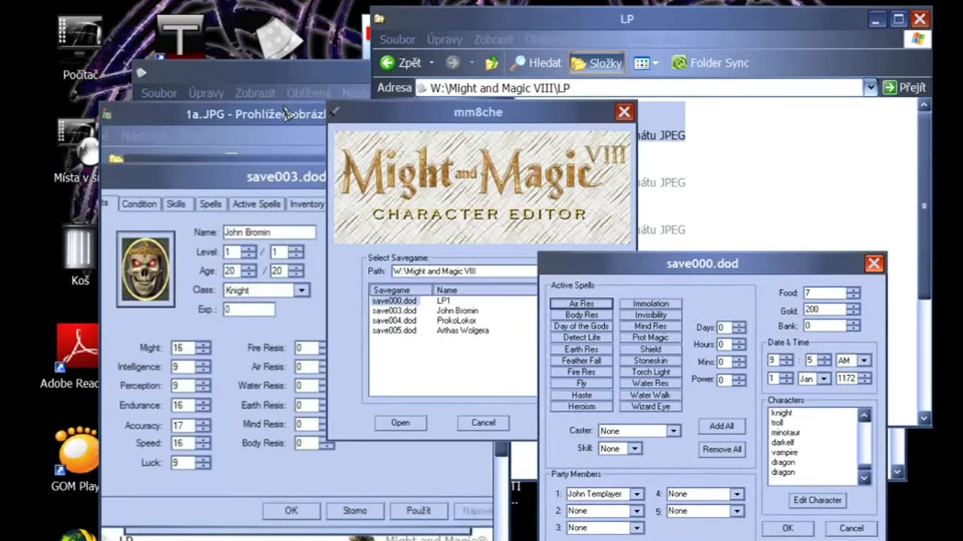Switch to the Skills tab

pos(176,204)
